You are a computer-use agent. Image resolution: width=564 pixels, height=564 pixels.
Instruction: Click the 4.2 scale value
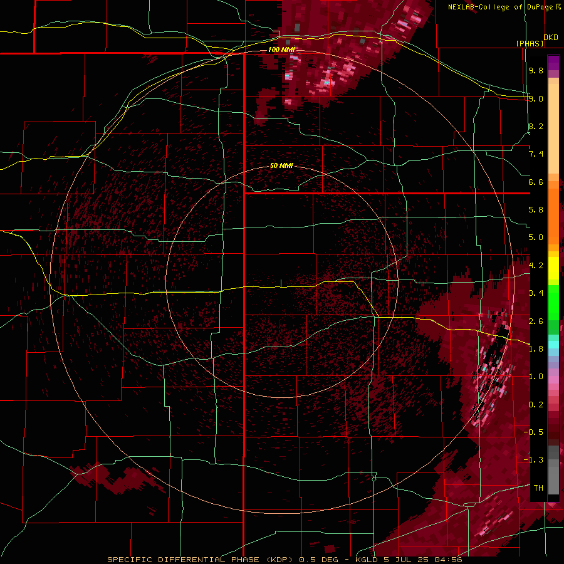coord(536,266)
